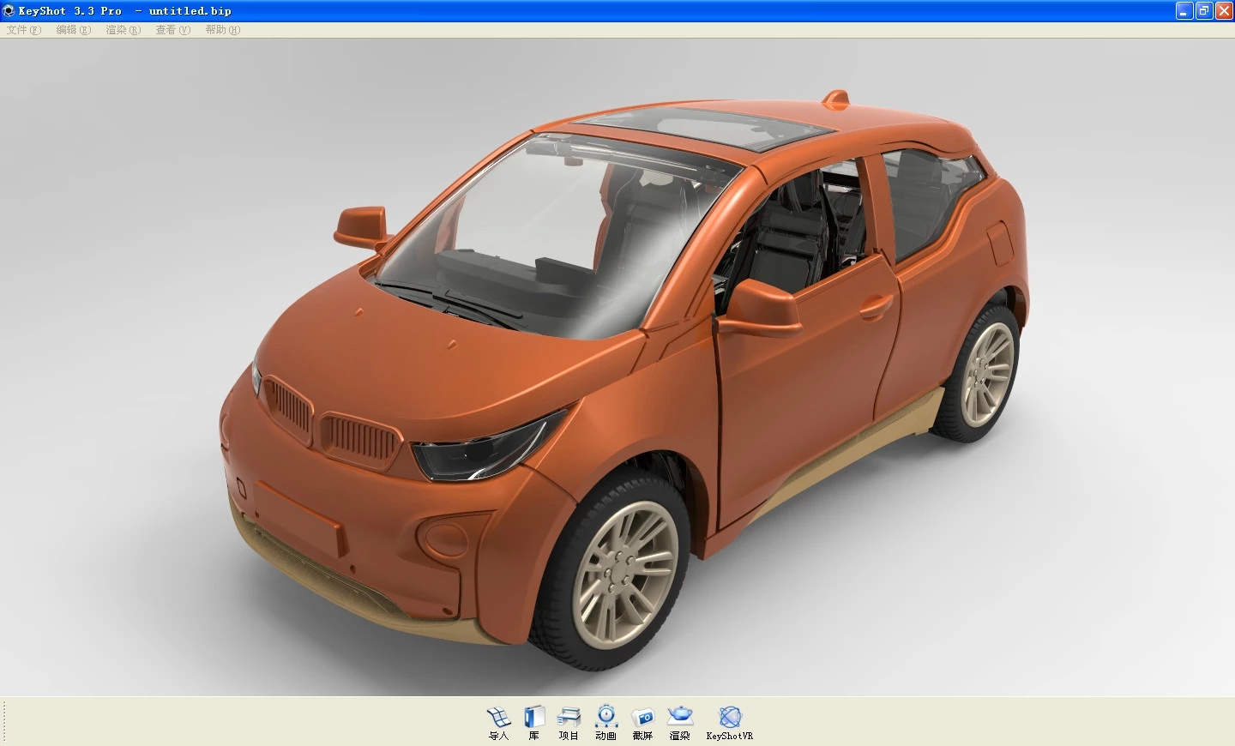Image resolution: width=1235 pixels, height=746 pixels.
Task: Click the car's front windshield
Action: click(x=549, y=232)
